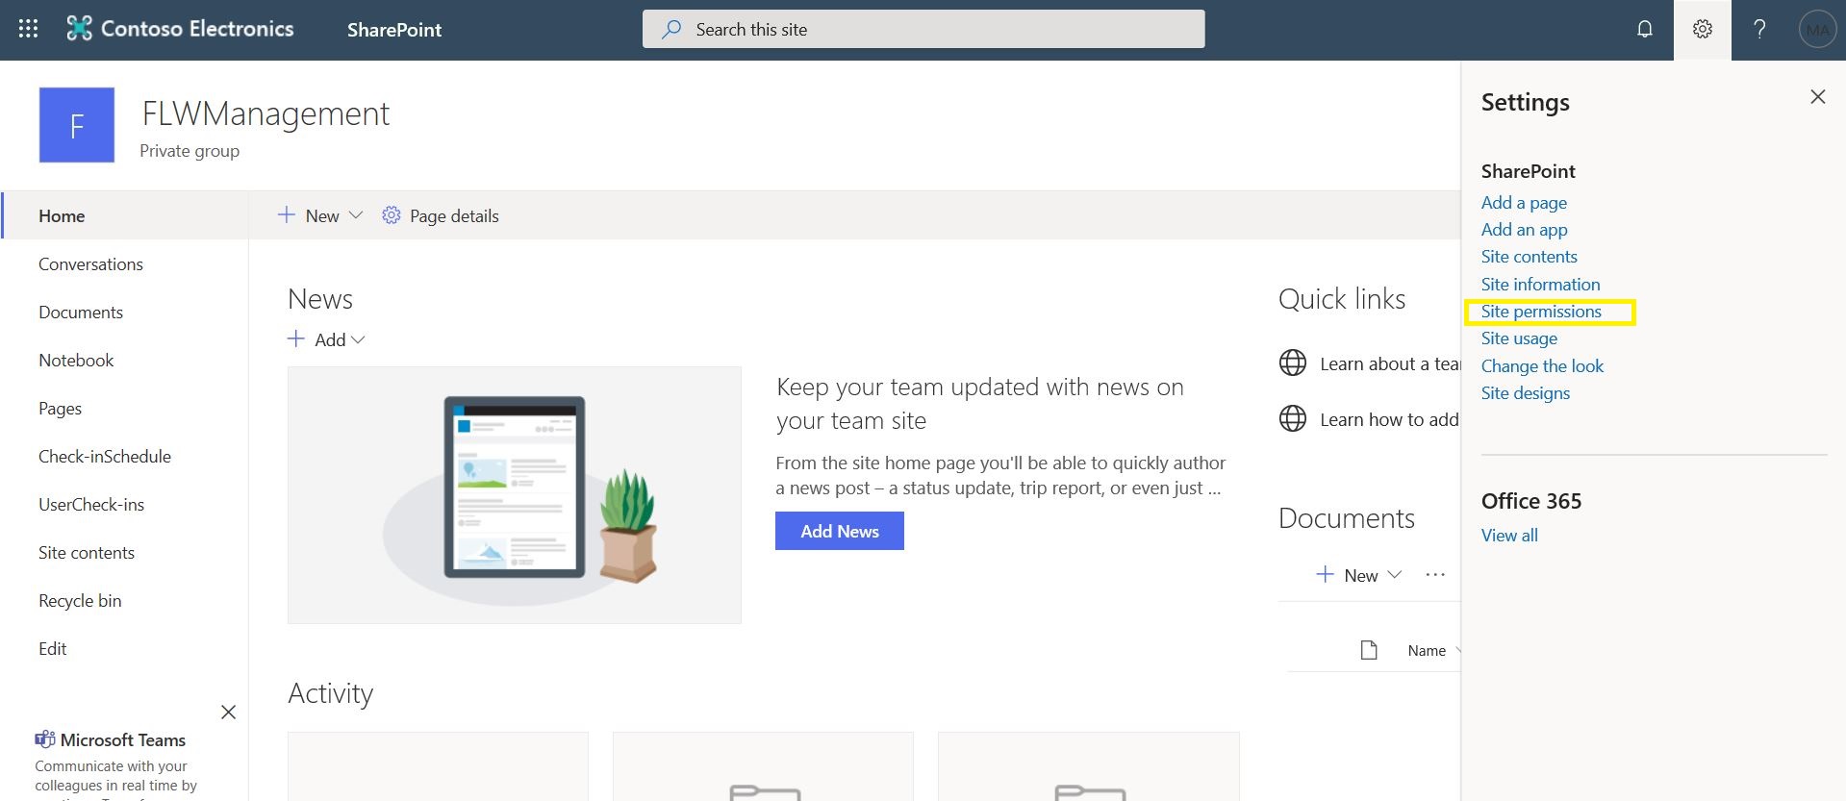Open Site permissions in Settings
Screen dimensions: 1846x801
click(x=1541, y=311)
